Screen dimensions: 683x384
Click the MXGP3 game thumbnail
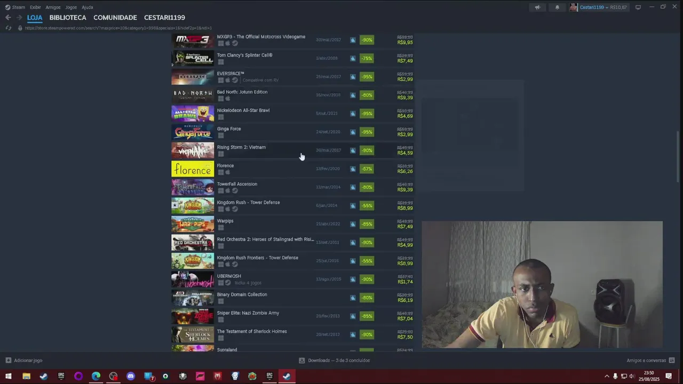point(193,40)
